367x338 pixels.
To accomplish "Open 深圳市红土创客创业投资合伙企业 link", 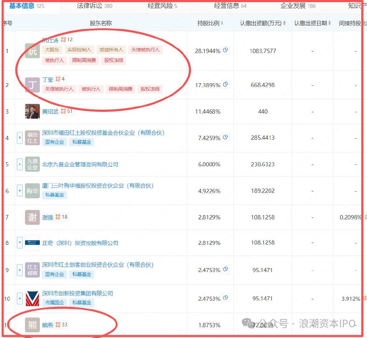I will (97, 265).
